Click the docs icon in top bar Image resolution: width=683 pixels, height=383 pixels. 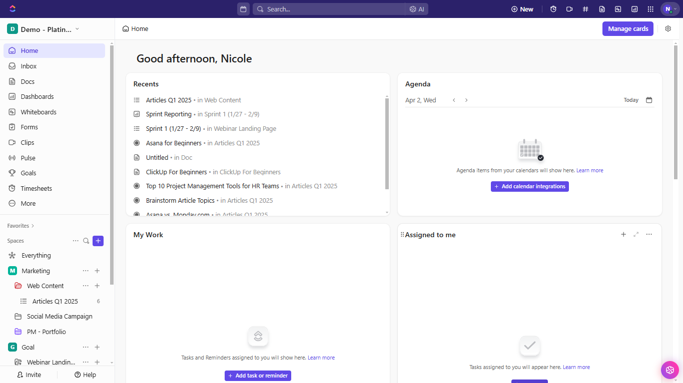pos(602,9)
